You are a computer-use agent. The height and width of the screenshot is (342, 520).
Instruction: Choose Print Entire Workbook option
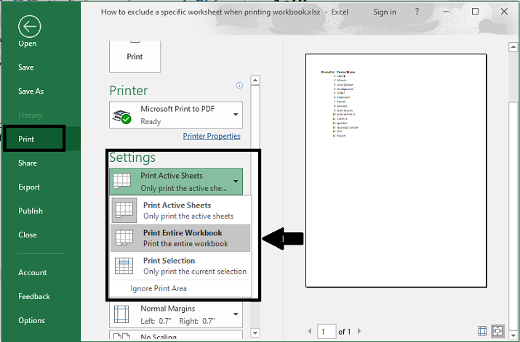pyautogui.click(x=180, y=237)
